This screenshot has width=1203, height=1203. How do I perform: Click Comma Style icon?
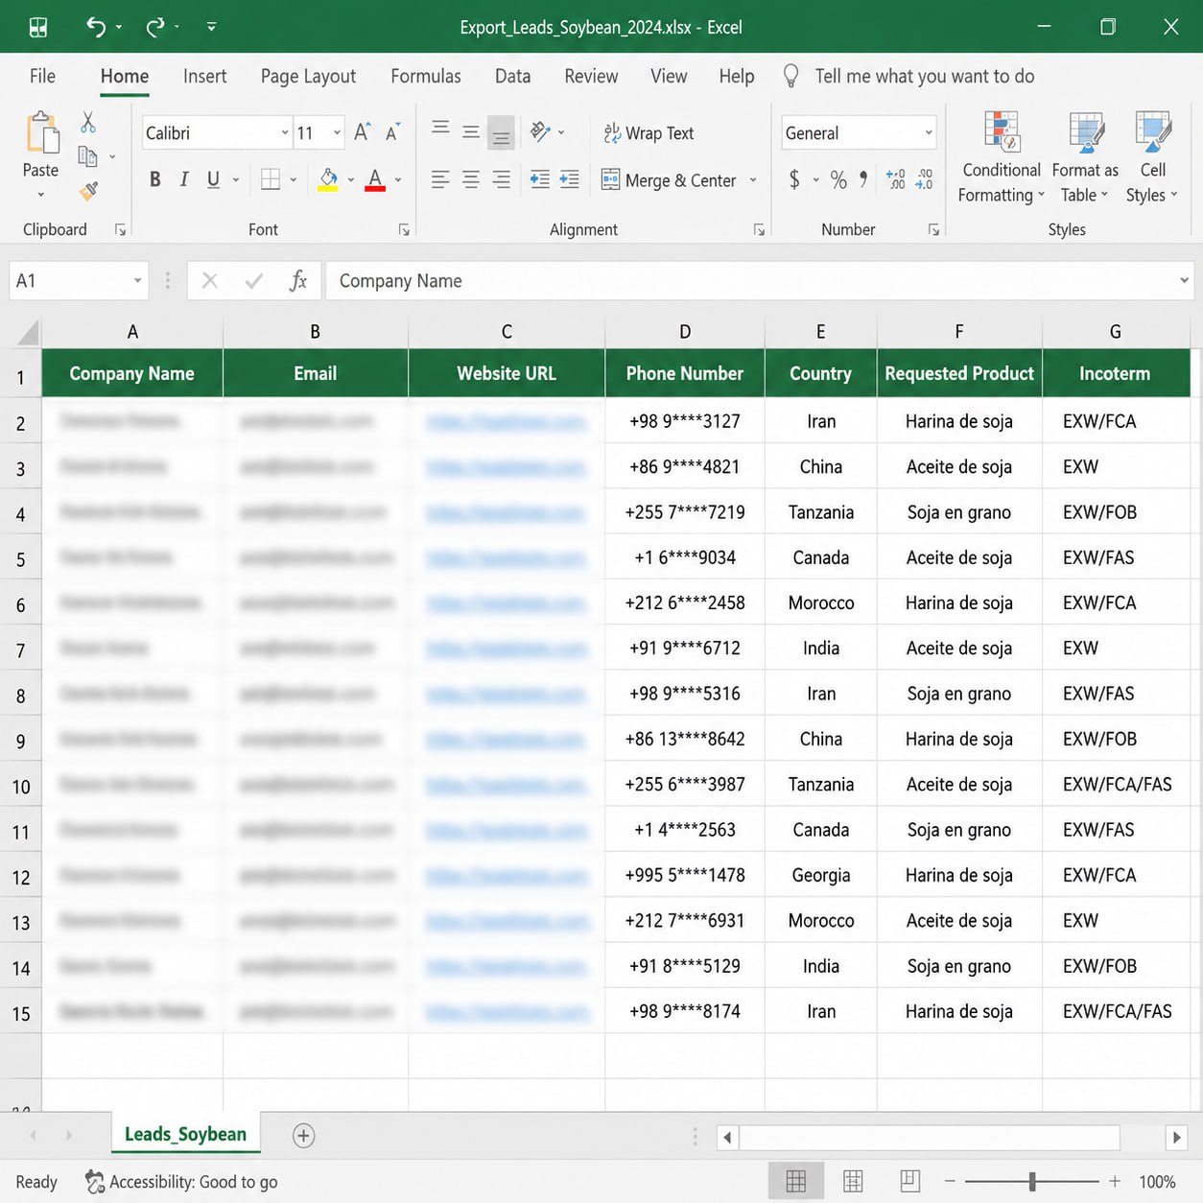coord(864,179)
